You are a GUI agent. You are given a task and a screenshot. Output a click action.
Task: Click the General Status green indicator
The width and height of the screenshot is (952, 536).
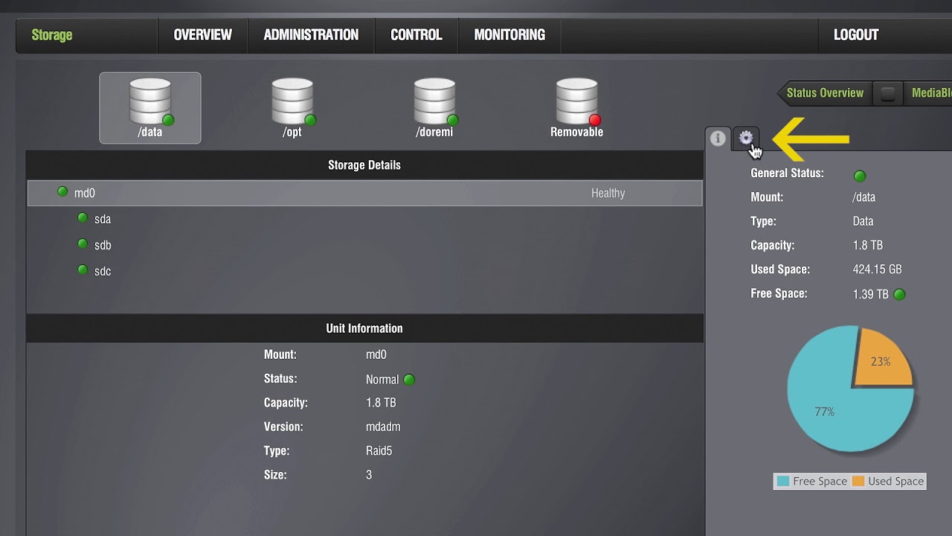[860, 176]
